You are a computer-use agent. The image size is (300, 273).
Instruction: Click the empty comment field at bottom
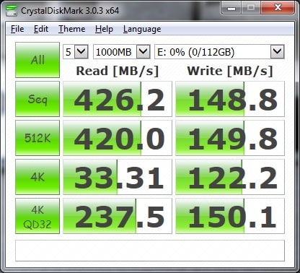pyautogui.click(x=150, y=251)
